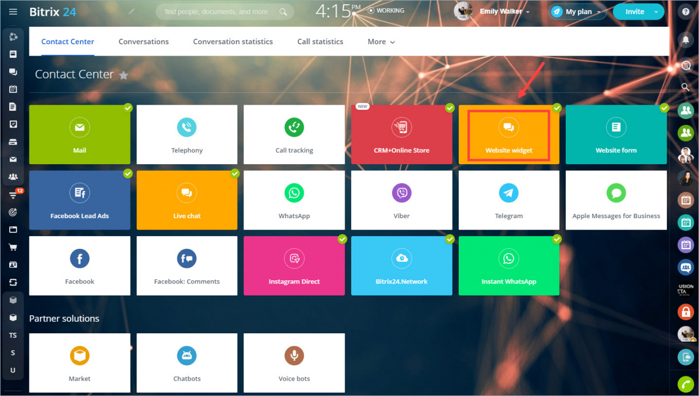The width and height of the screenshot is (699, 396).
Task: Open the Bitrix24.Network tile
Action: [x=402, y=266]
